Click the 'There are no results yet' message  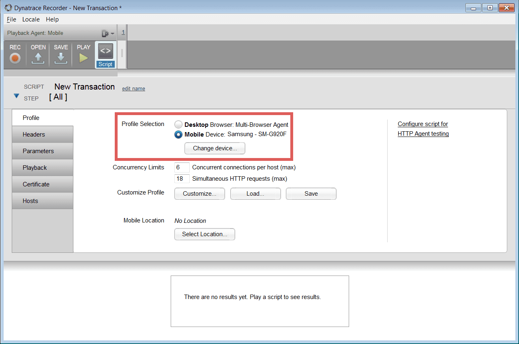tap(252, 297)
